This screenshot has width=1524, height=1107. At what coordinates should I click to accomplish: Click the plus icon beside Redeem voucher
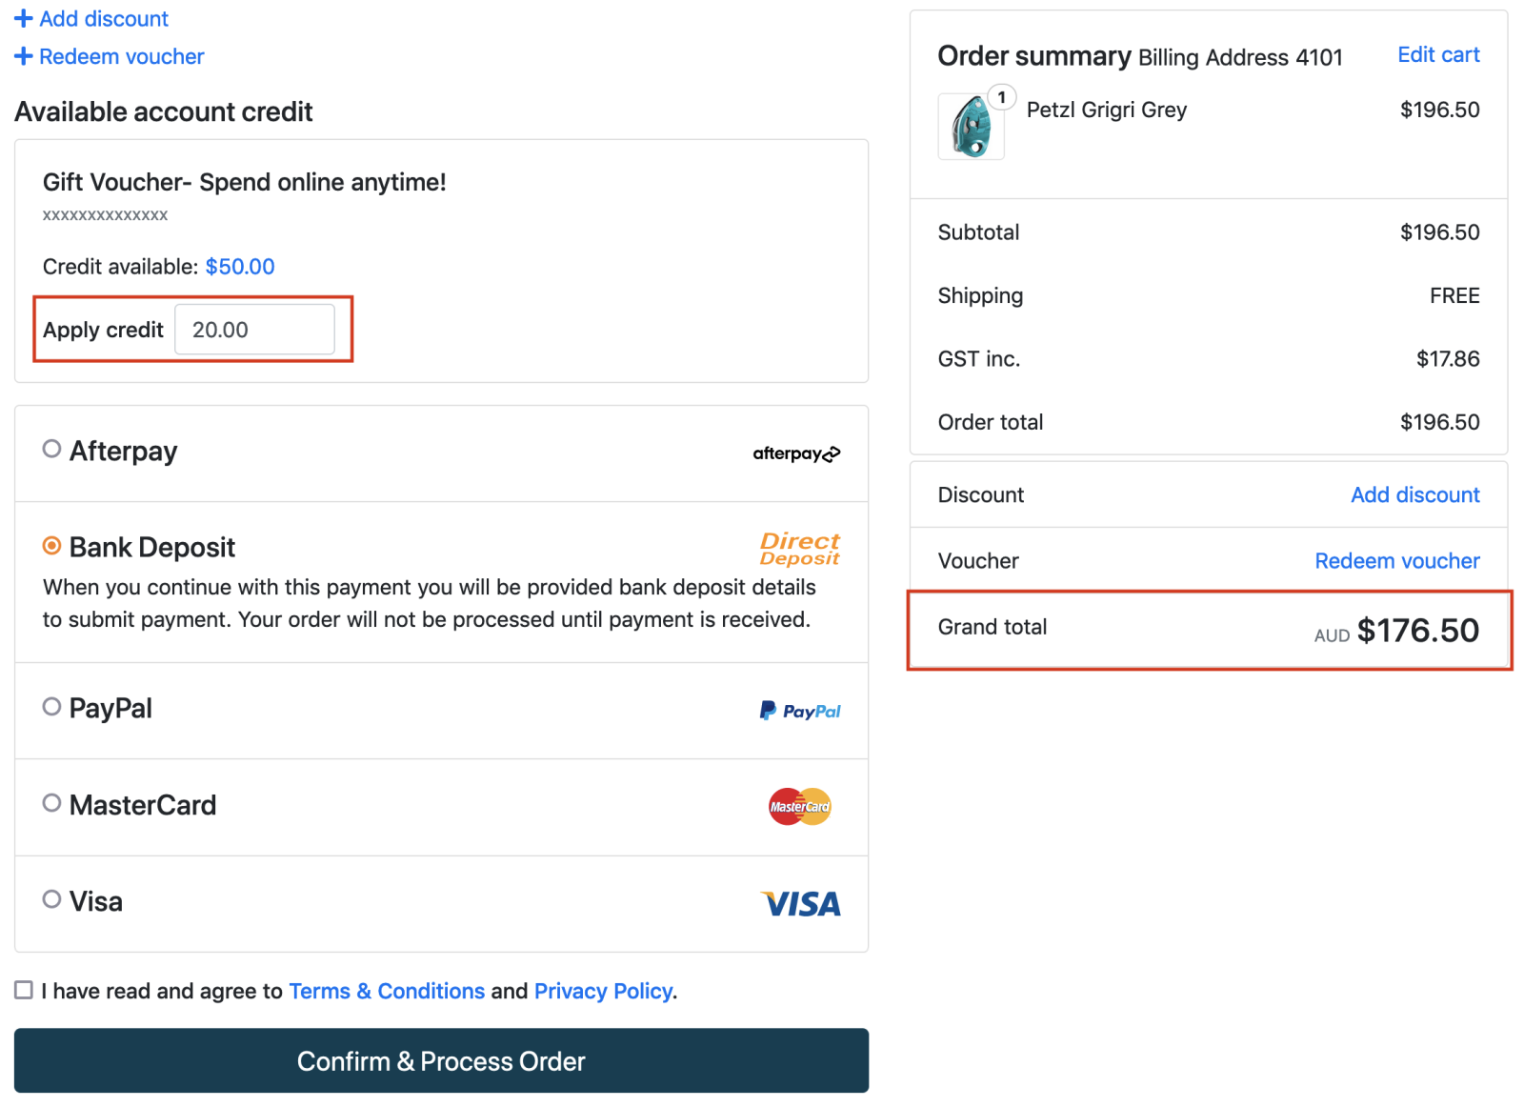(x=24, y=57)
